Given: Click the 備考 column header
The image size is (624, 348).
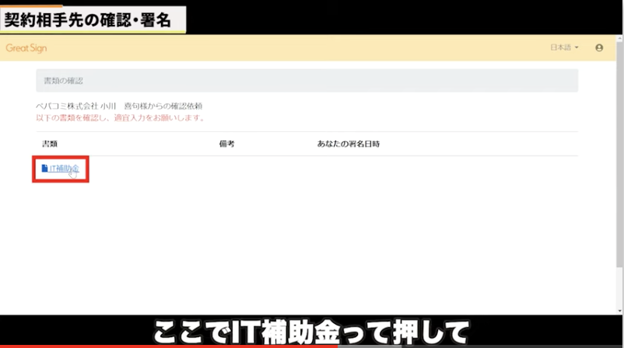Looking at the screenshot, I should tap(227, 144).
